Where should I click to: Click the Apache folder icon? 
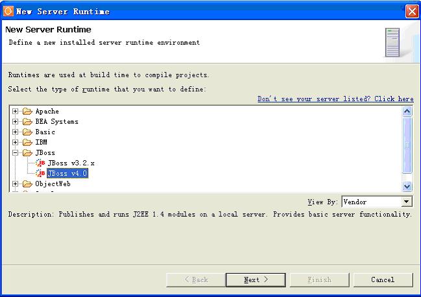click(x=27, y=111)
